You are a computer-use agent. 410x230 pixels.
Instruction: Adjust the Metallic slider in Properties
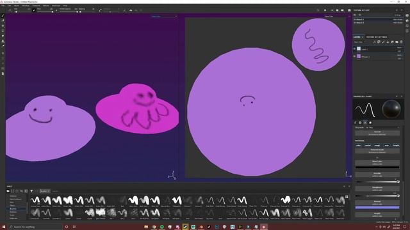coord(377,181)
